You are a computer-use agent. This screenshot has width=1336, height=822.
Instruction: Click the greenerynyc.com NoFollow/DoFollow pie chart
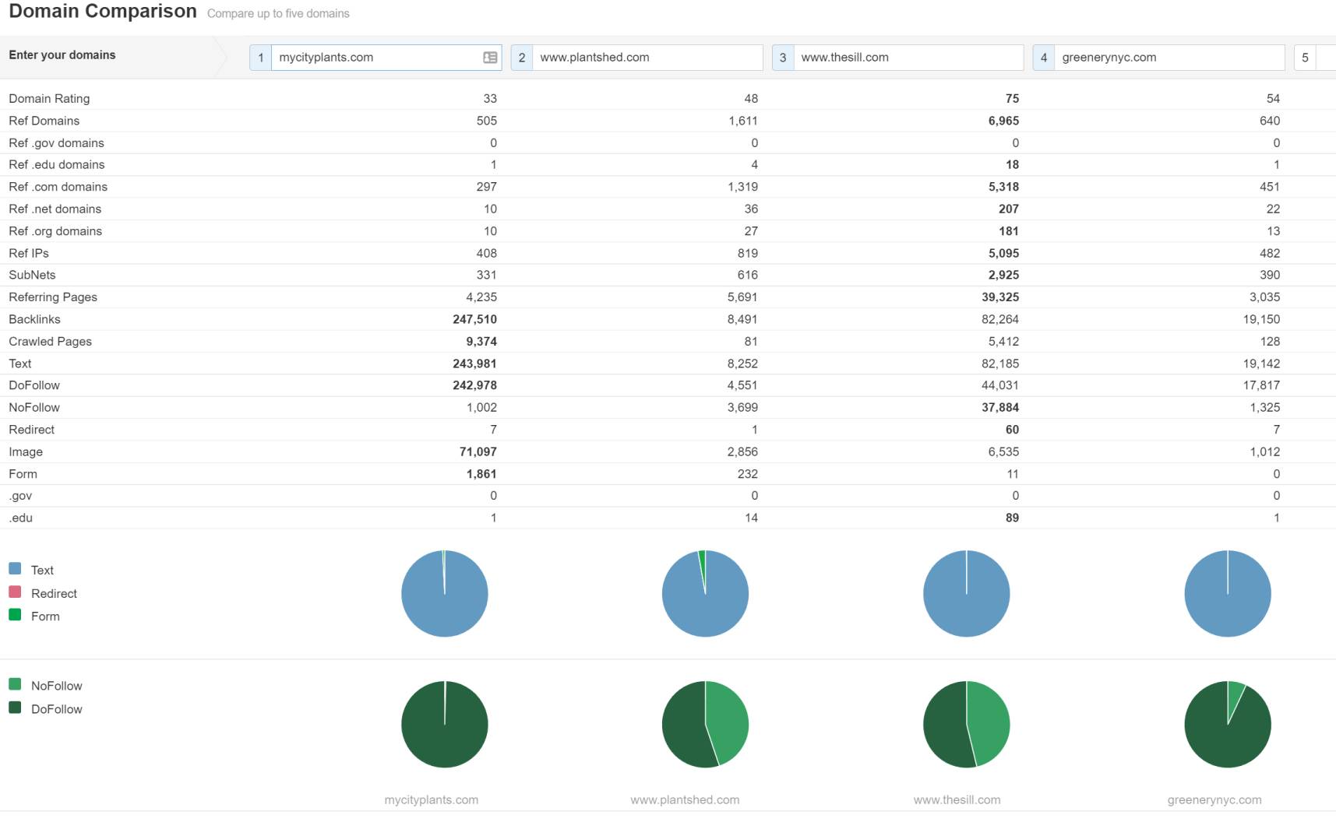(x=1228, y=725)
